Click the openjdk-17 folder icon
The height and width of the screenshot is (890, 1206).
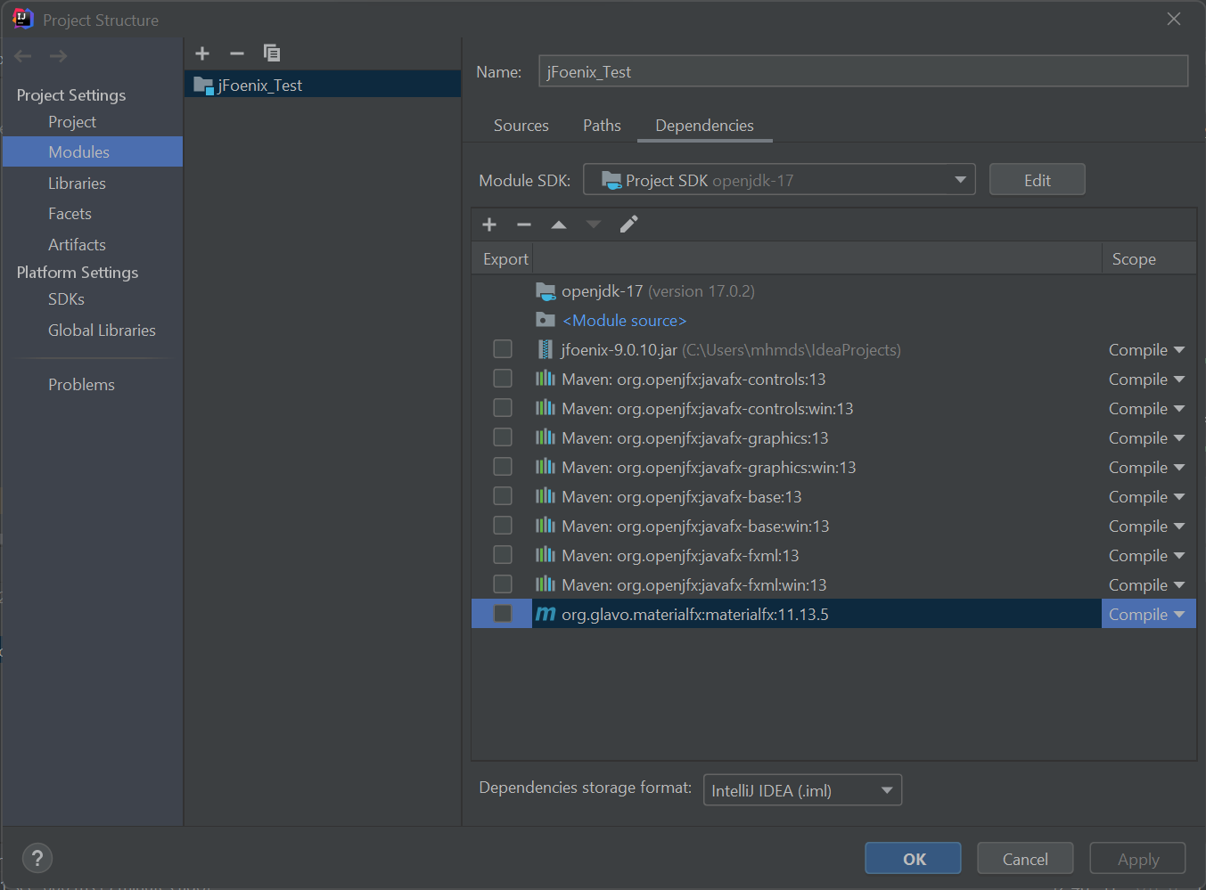546,291
